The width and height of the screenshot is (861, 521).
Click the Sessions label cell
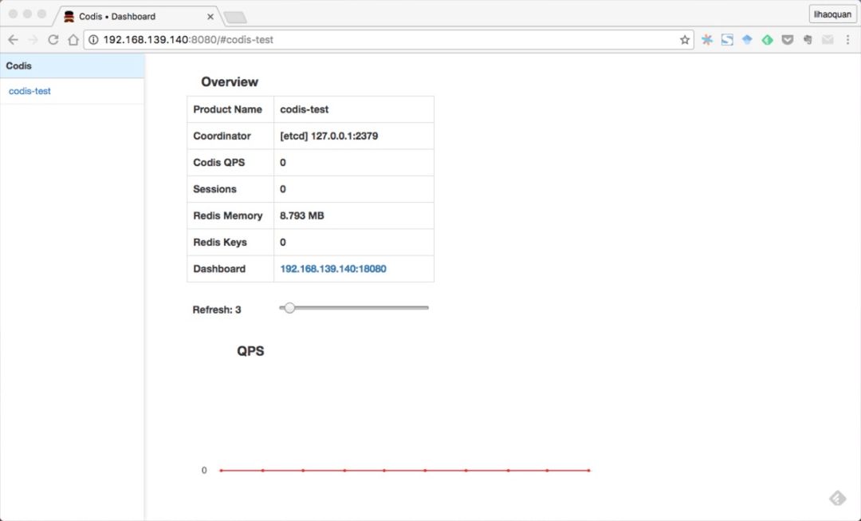230,189
